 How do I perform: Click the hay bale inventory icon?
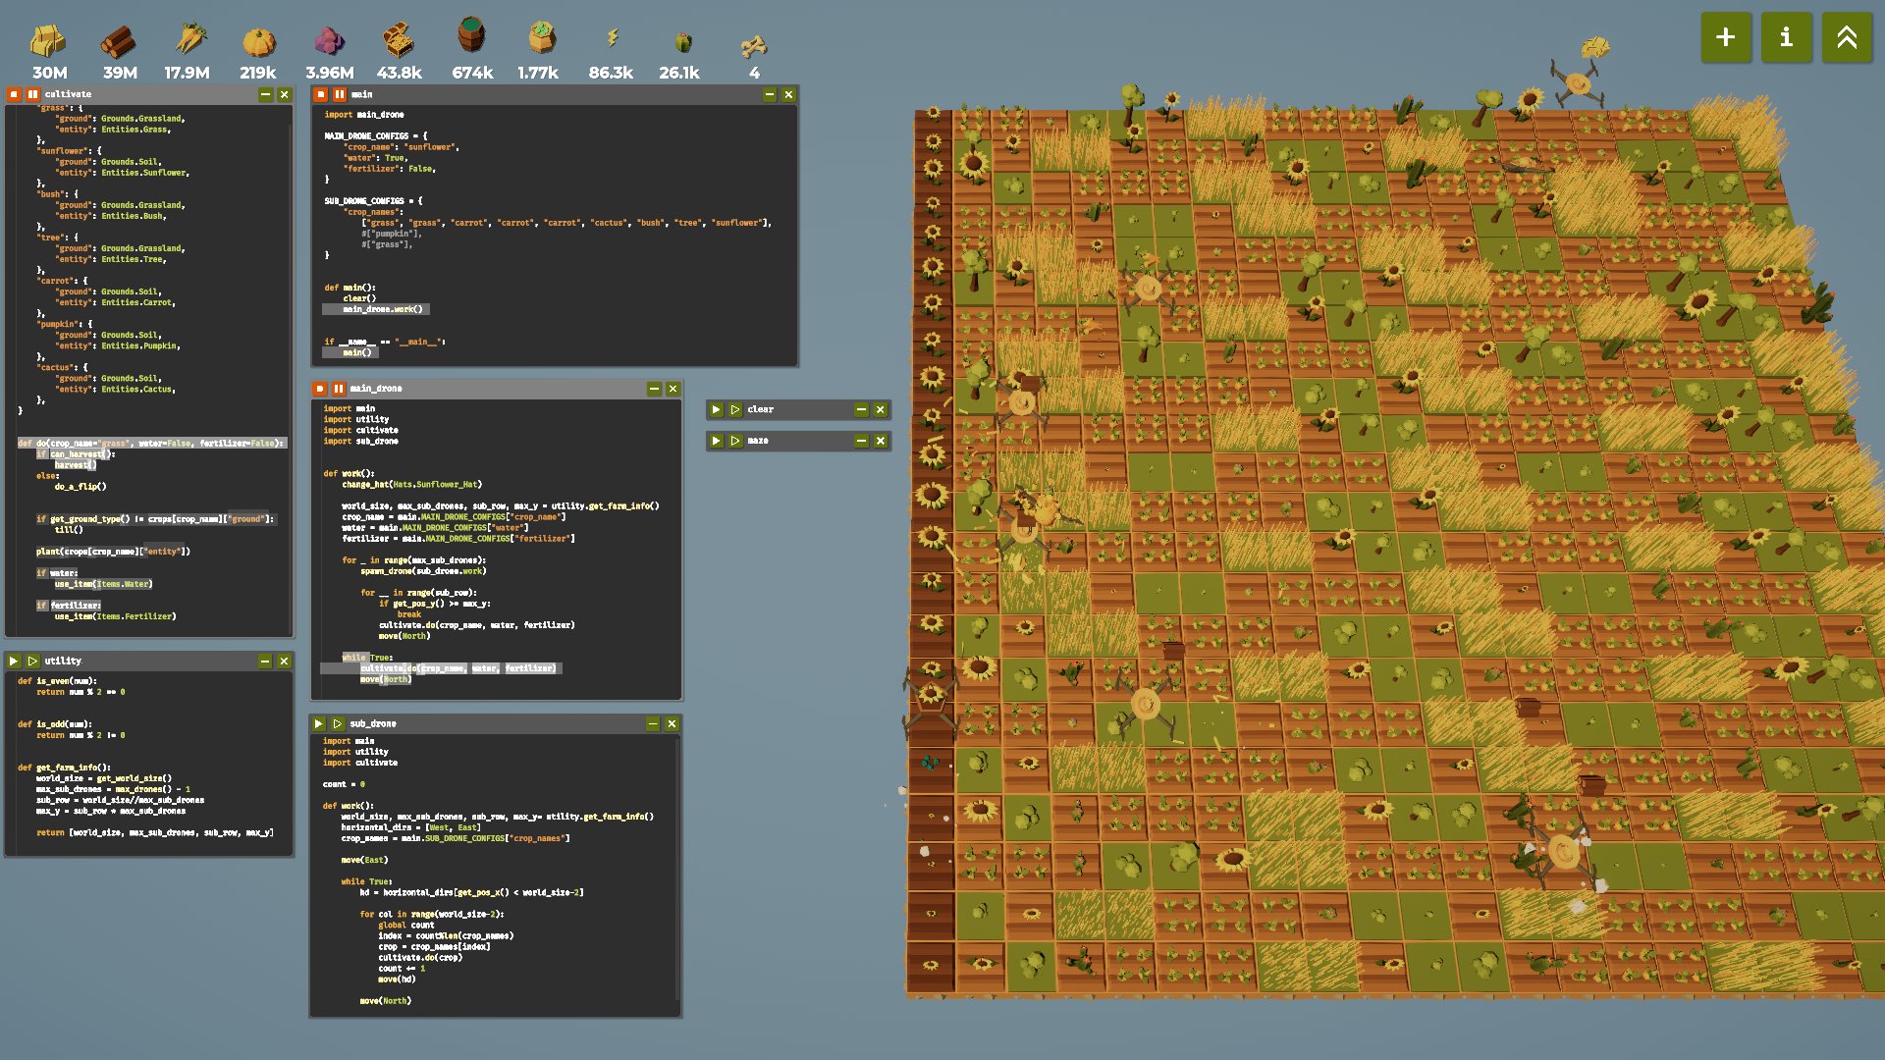48,41
